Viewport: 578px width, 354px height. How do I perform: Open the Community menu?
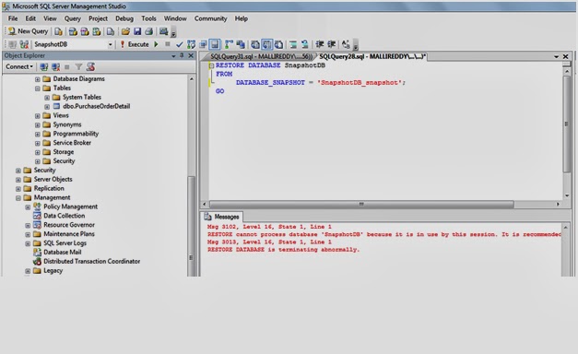(x=211, y=18)
